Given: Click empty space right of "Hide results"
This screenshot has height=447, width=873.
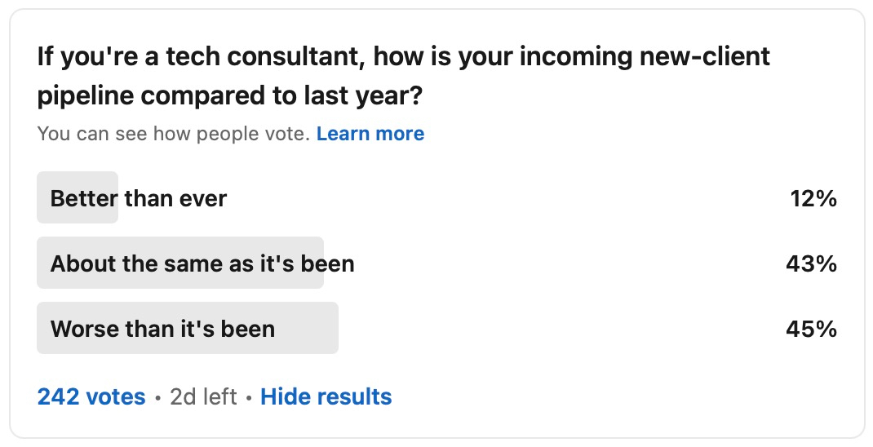Looking at the screenshot, I should point(612,397).
